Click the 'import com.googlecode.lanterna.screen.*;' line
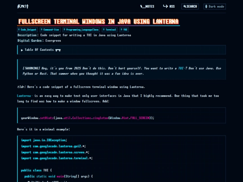 click(x=55, y=152)
